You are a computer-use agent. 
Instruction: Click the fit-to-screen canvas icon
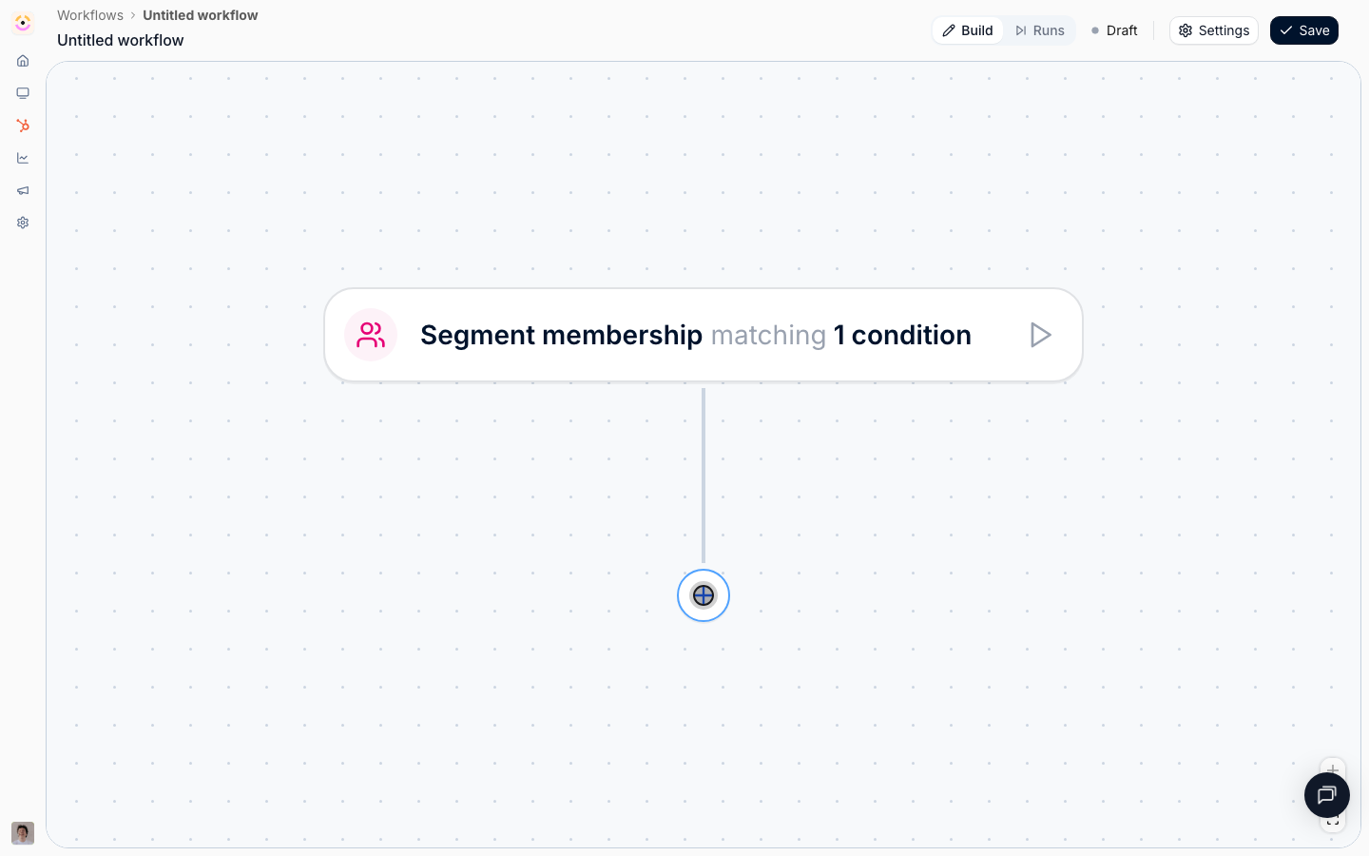(1333, 823)
